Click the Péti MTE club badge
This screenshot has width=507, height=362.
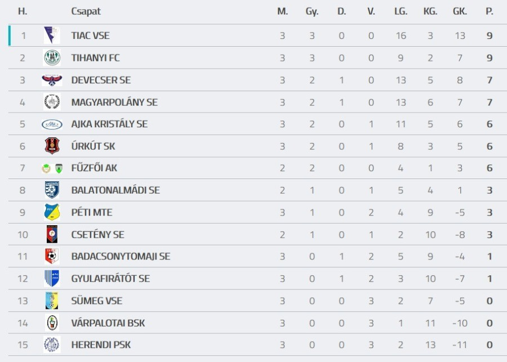point(52,212)
